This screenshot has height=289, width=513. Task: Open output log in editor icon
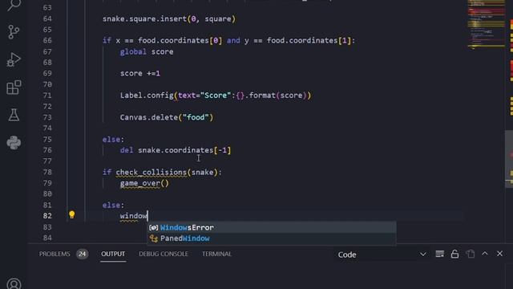471,254
